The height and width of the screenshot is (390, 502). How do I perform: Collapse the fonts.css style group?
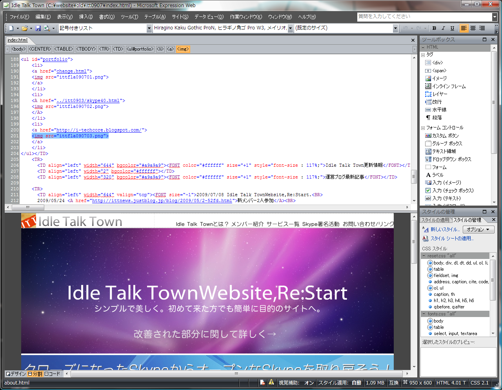[x=424, y=314]
